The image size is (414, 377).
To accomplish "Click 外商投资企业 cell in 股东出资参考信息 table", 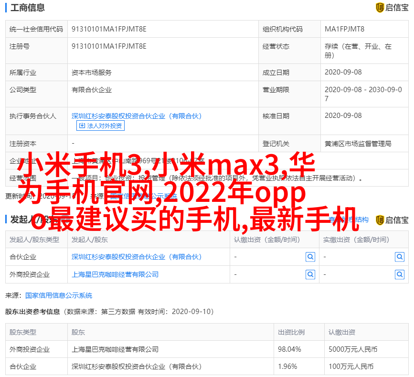I will click(29, 349).
